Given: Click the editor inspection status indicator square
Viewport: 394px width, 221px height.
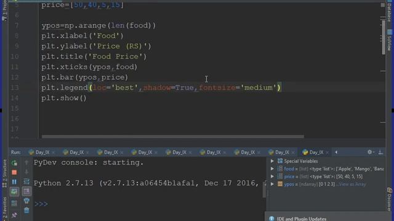Looking at the screenshot, I should pos(382,5).
